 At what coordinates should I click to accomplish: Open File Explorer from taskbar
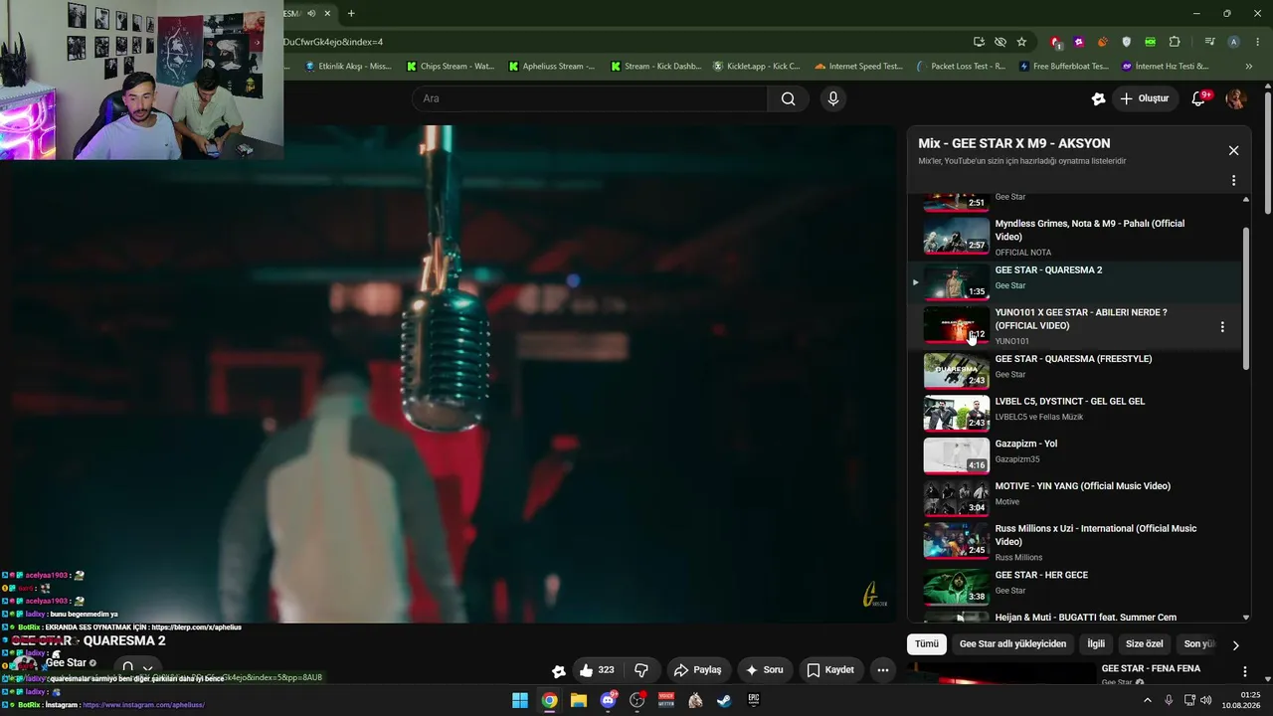(579, 700)
